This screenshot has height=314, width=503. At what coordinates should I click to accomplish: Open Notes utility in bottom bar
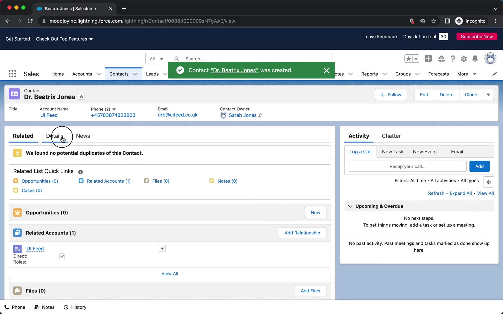(x=45, y=307)
